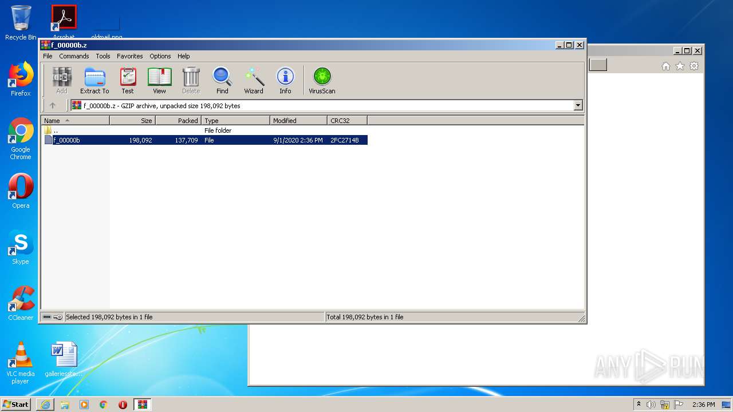Select the parent '..' folder row
This screenshot has height=412, width=733.
point(206,130)
